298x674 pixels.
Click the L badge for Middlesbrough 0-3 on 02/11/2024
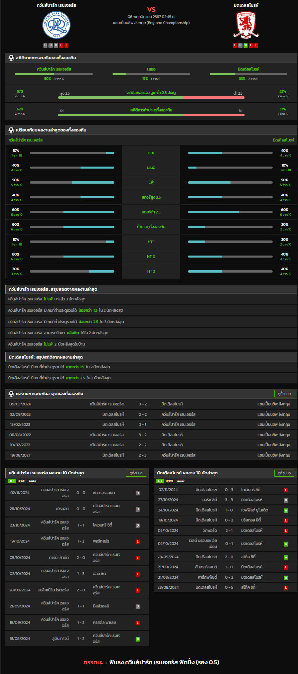(286, 490)
